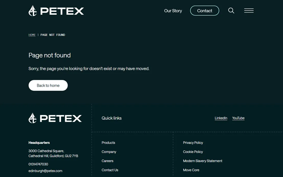This screenshot has width=283, height=177.
Task: View the Cookie Policy link
Action: (193, 152)
